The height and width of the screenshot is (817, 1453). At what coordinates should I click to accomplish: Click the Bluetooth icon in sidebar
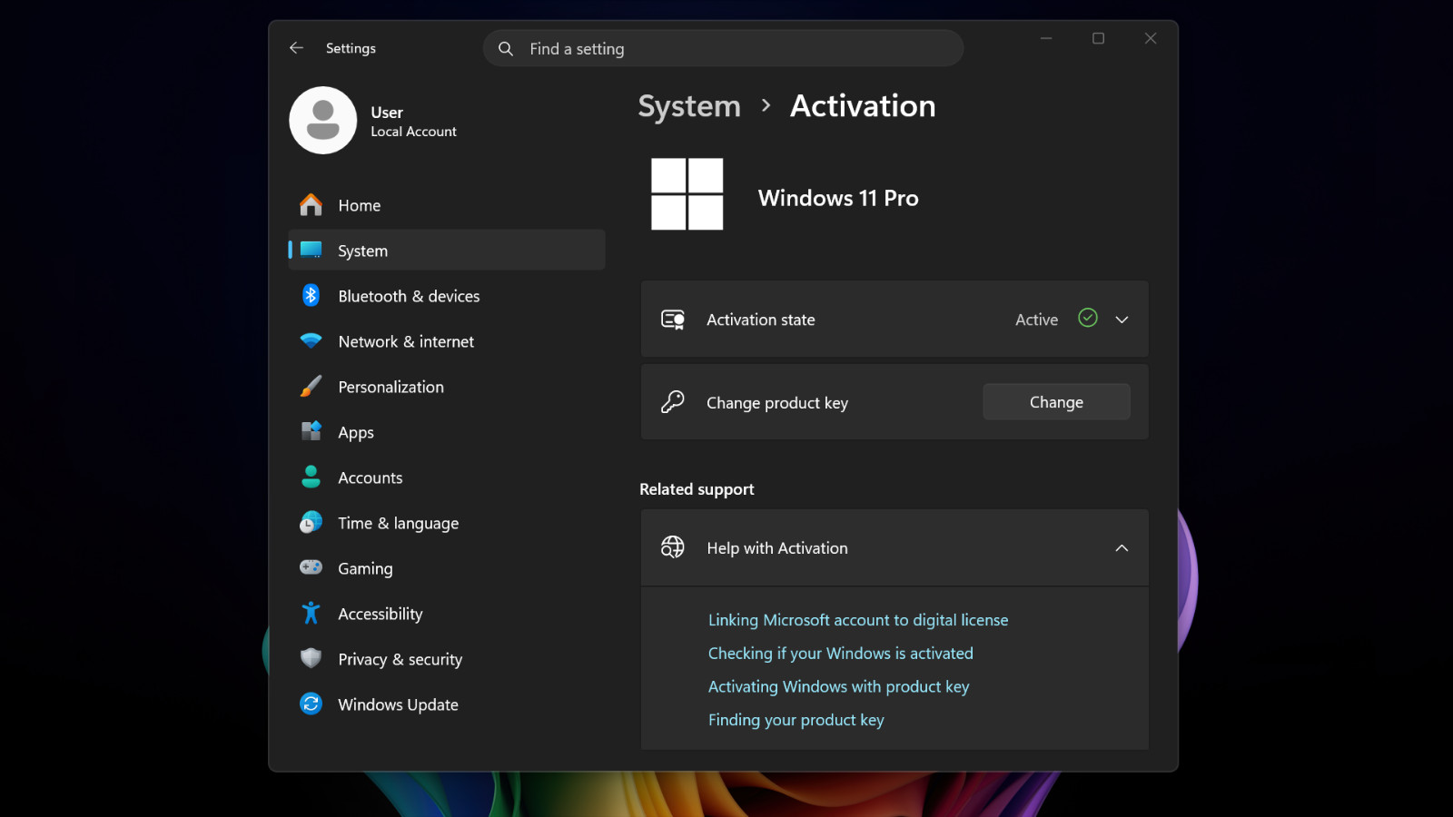tap(311, 295)
